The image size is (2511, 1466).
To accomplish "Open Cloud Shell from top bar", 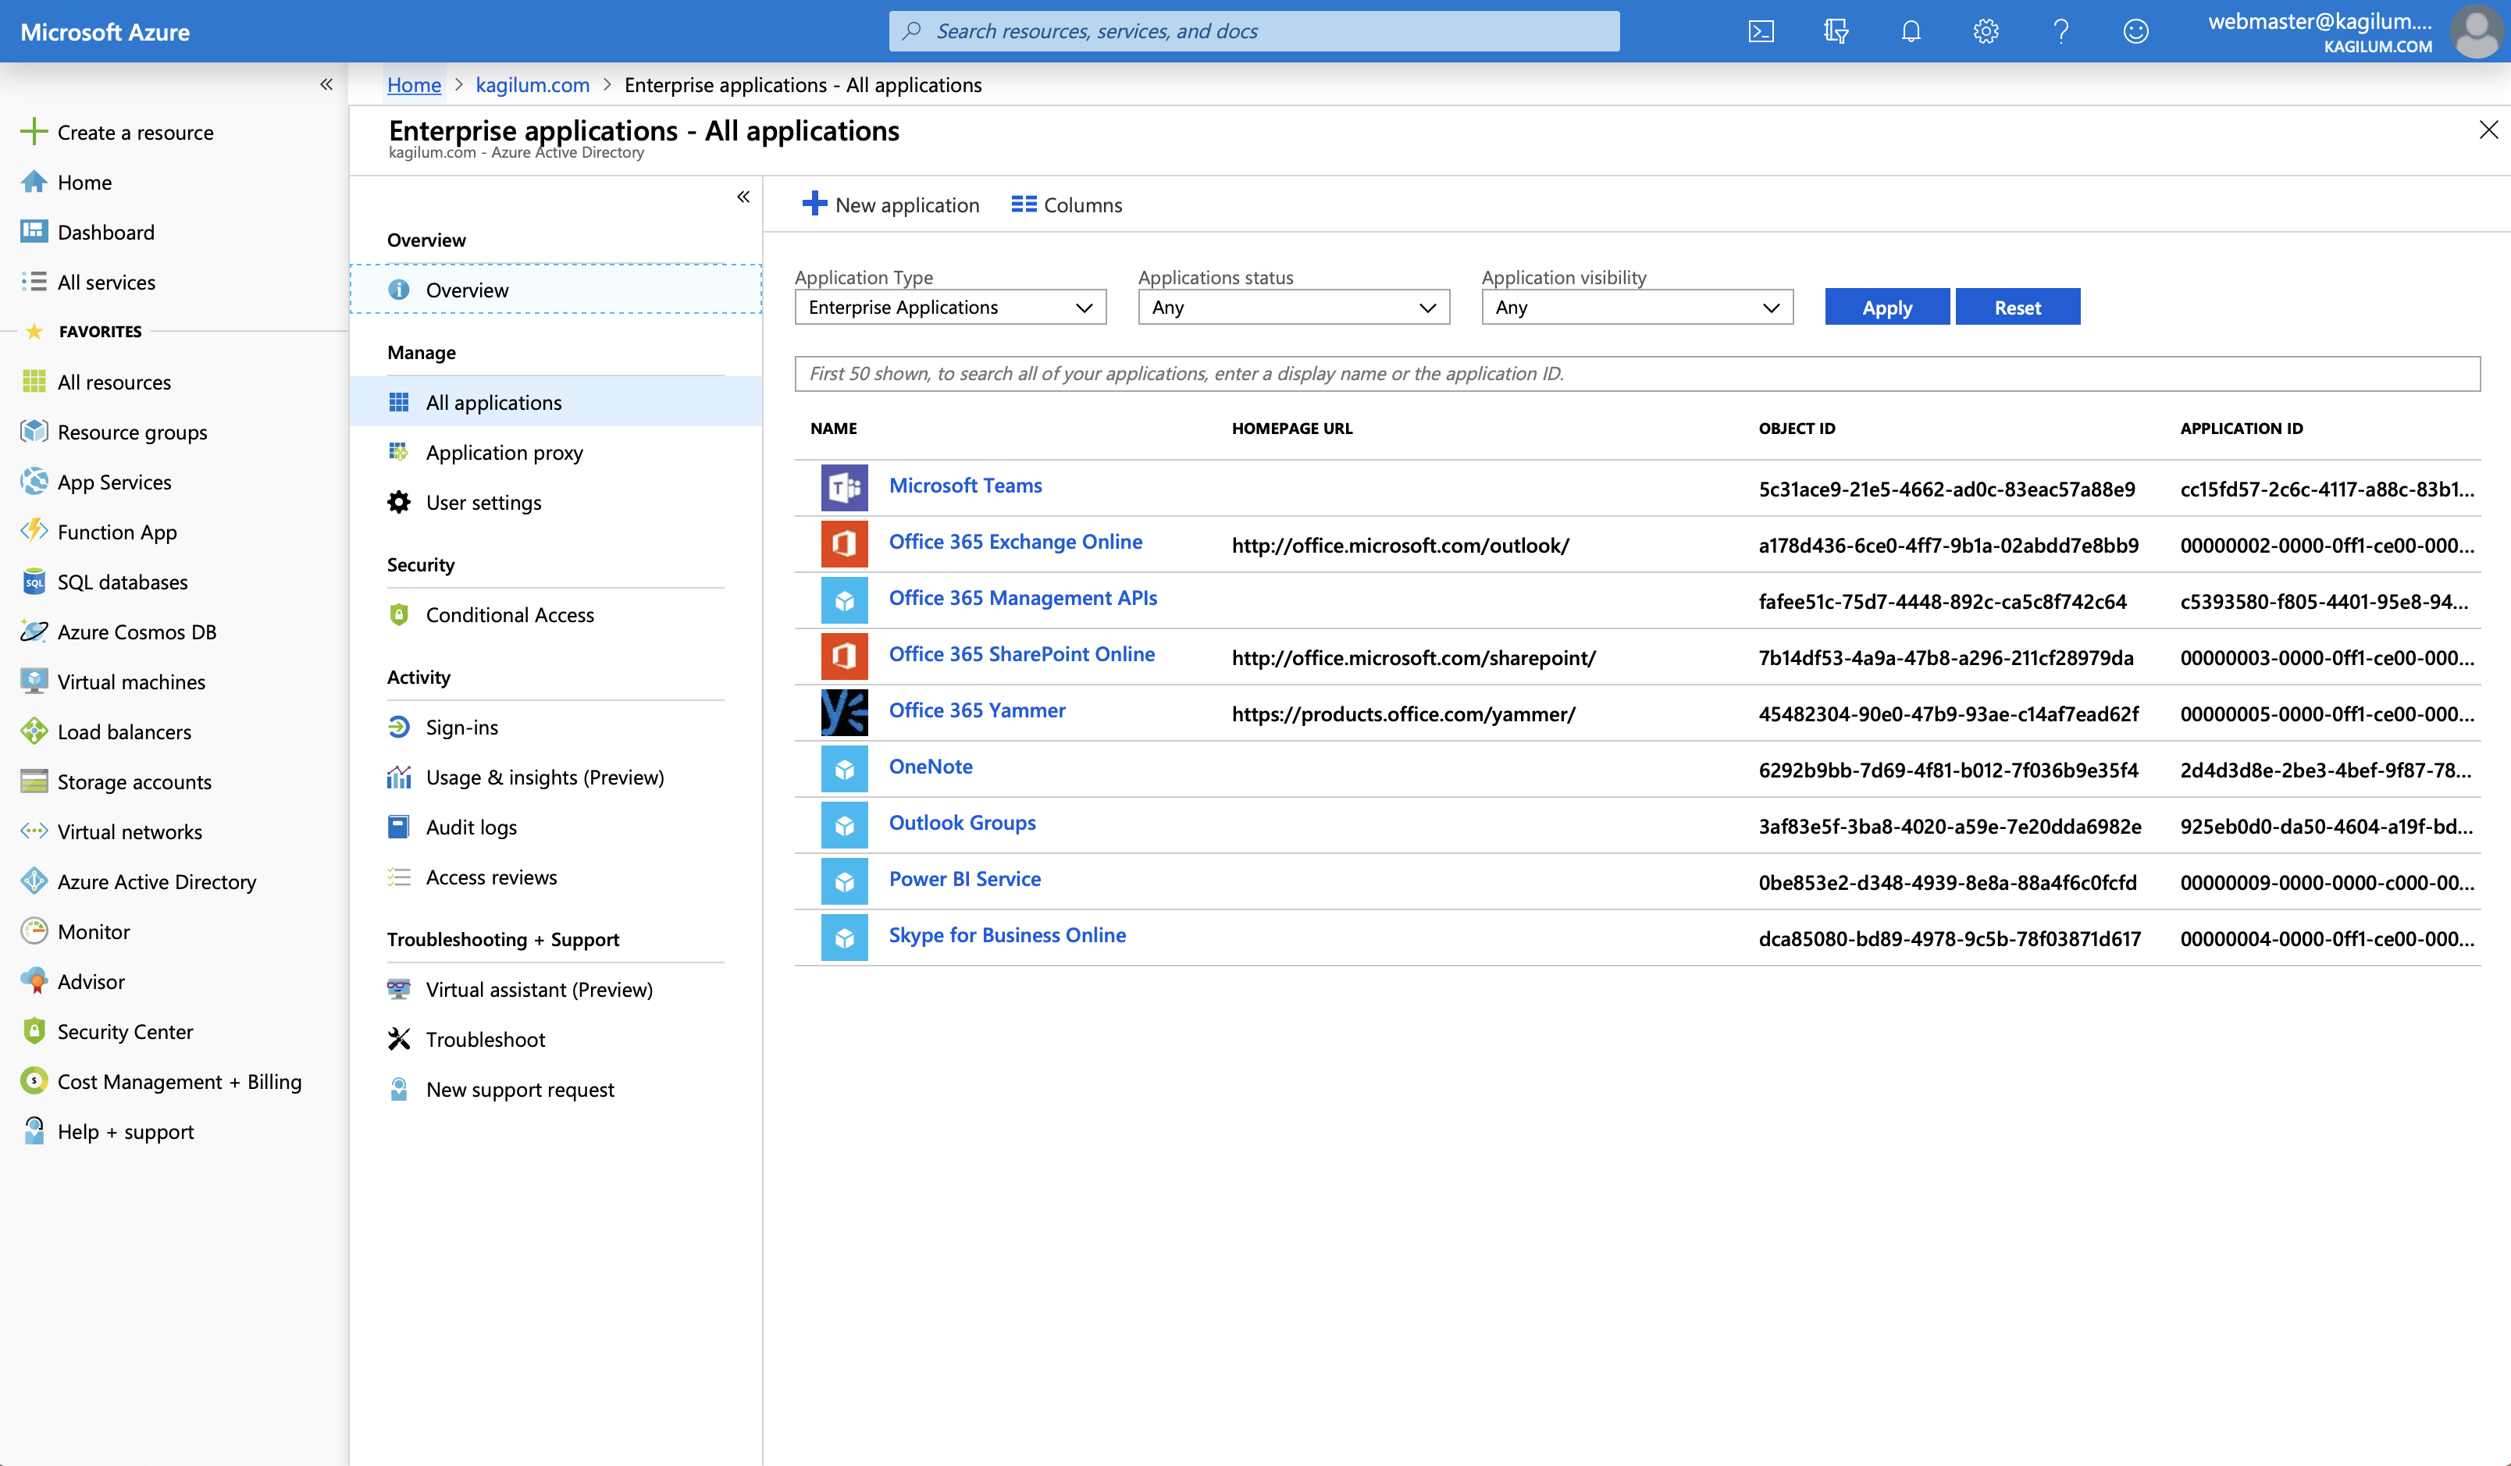I will tap(1761, 31).
